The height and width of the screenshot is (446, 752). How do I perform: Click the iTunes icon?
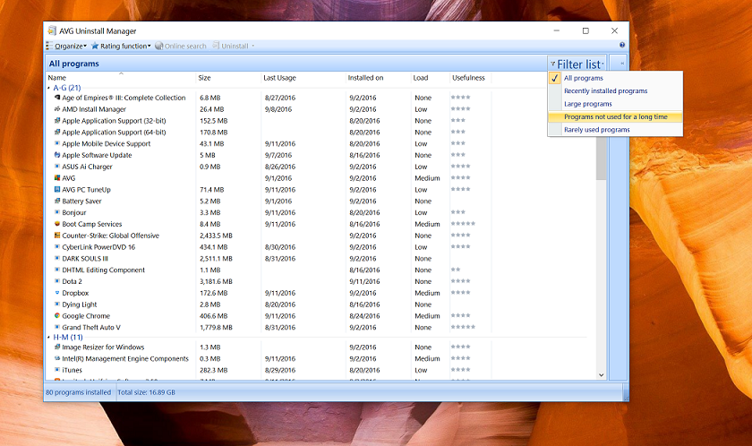57,370
